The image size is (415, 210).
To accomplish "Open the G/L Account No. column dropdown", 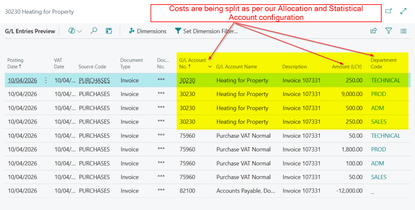I will point(210,67).
